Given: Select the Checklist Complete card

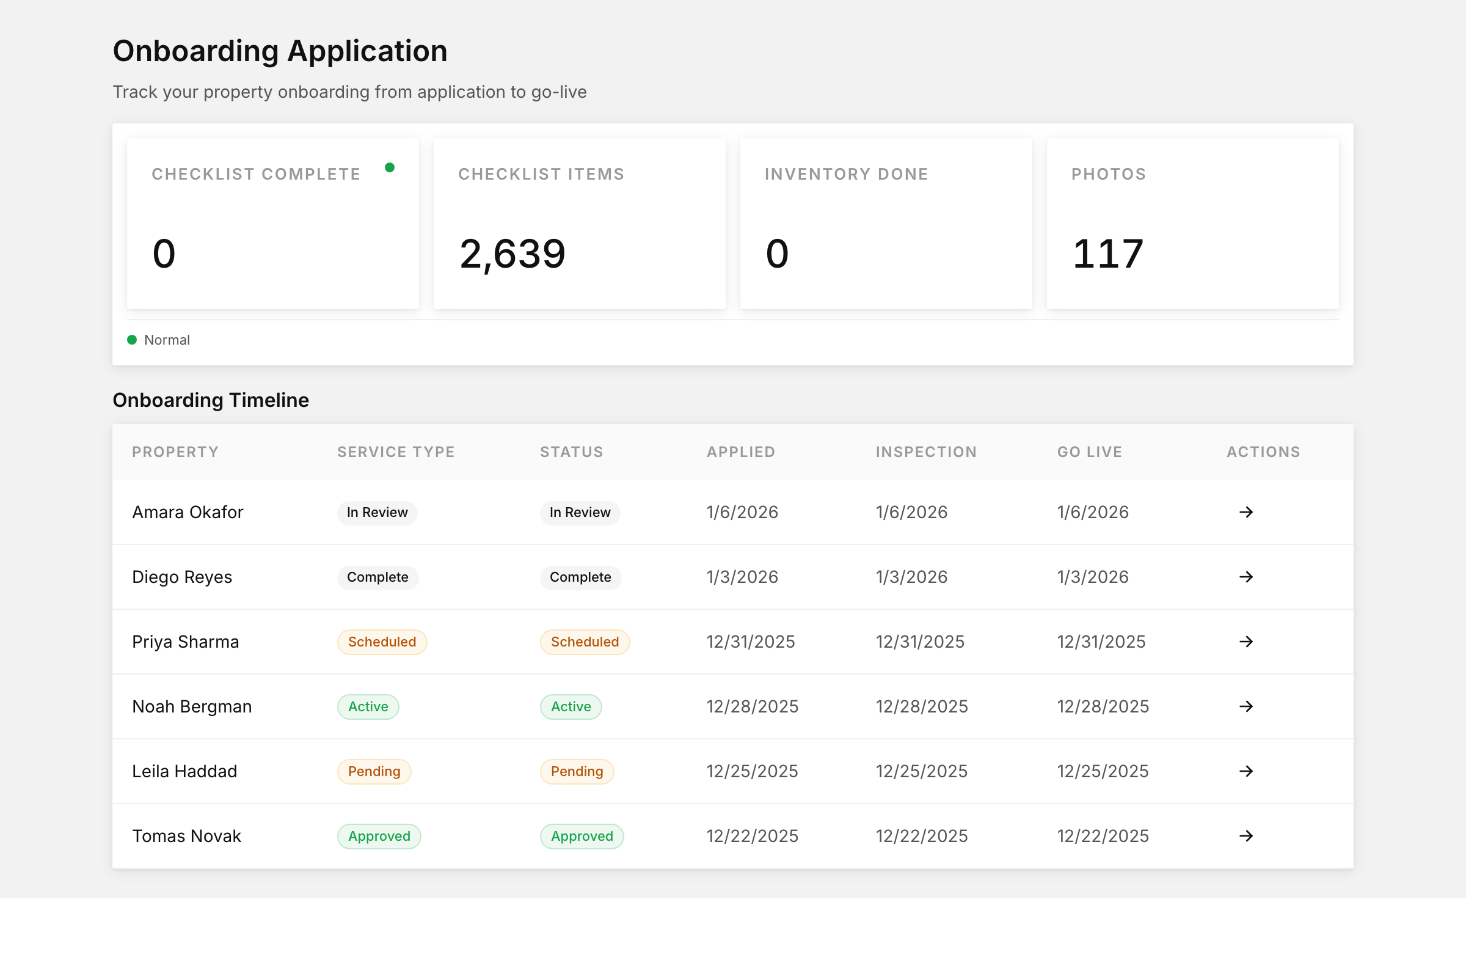Looking at the screenshot, I should (273, 224).
